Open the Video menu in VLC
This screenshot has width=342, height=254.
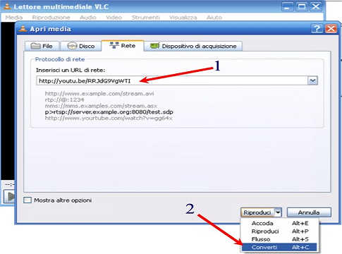pos(114,18)
